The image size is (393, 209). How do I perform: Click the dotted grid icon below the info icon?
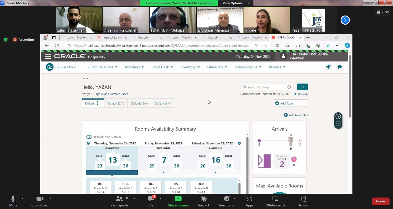tap(338, 124)
